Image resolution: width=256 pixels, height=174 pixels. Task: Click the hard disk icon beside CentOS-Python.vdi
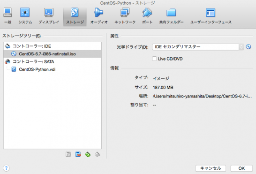pos(14,69)
